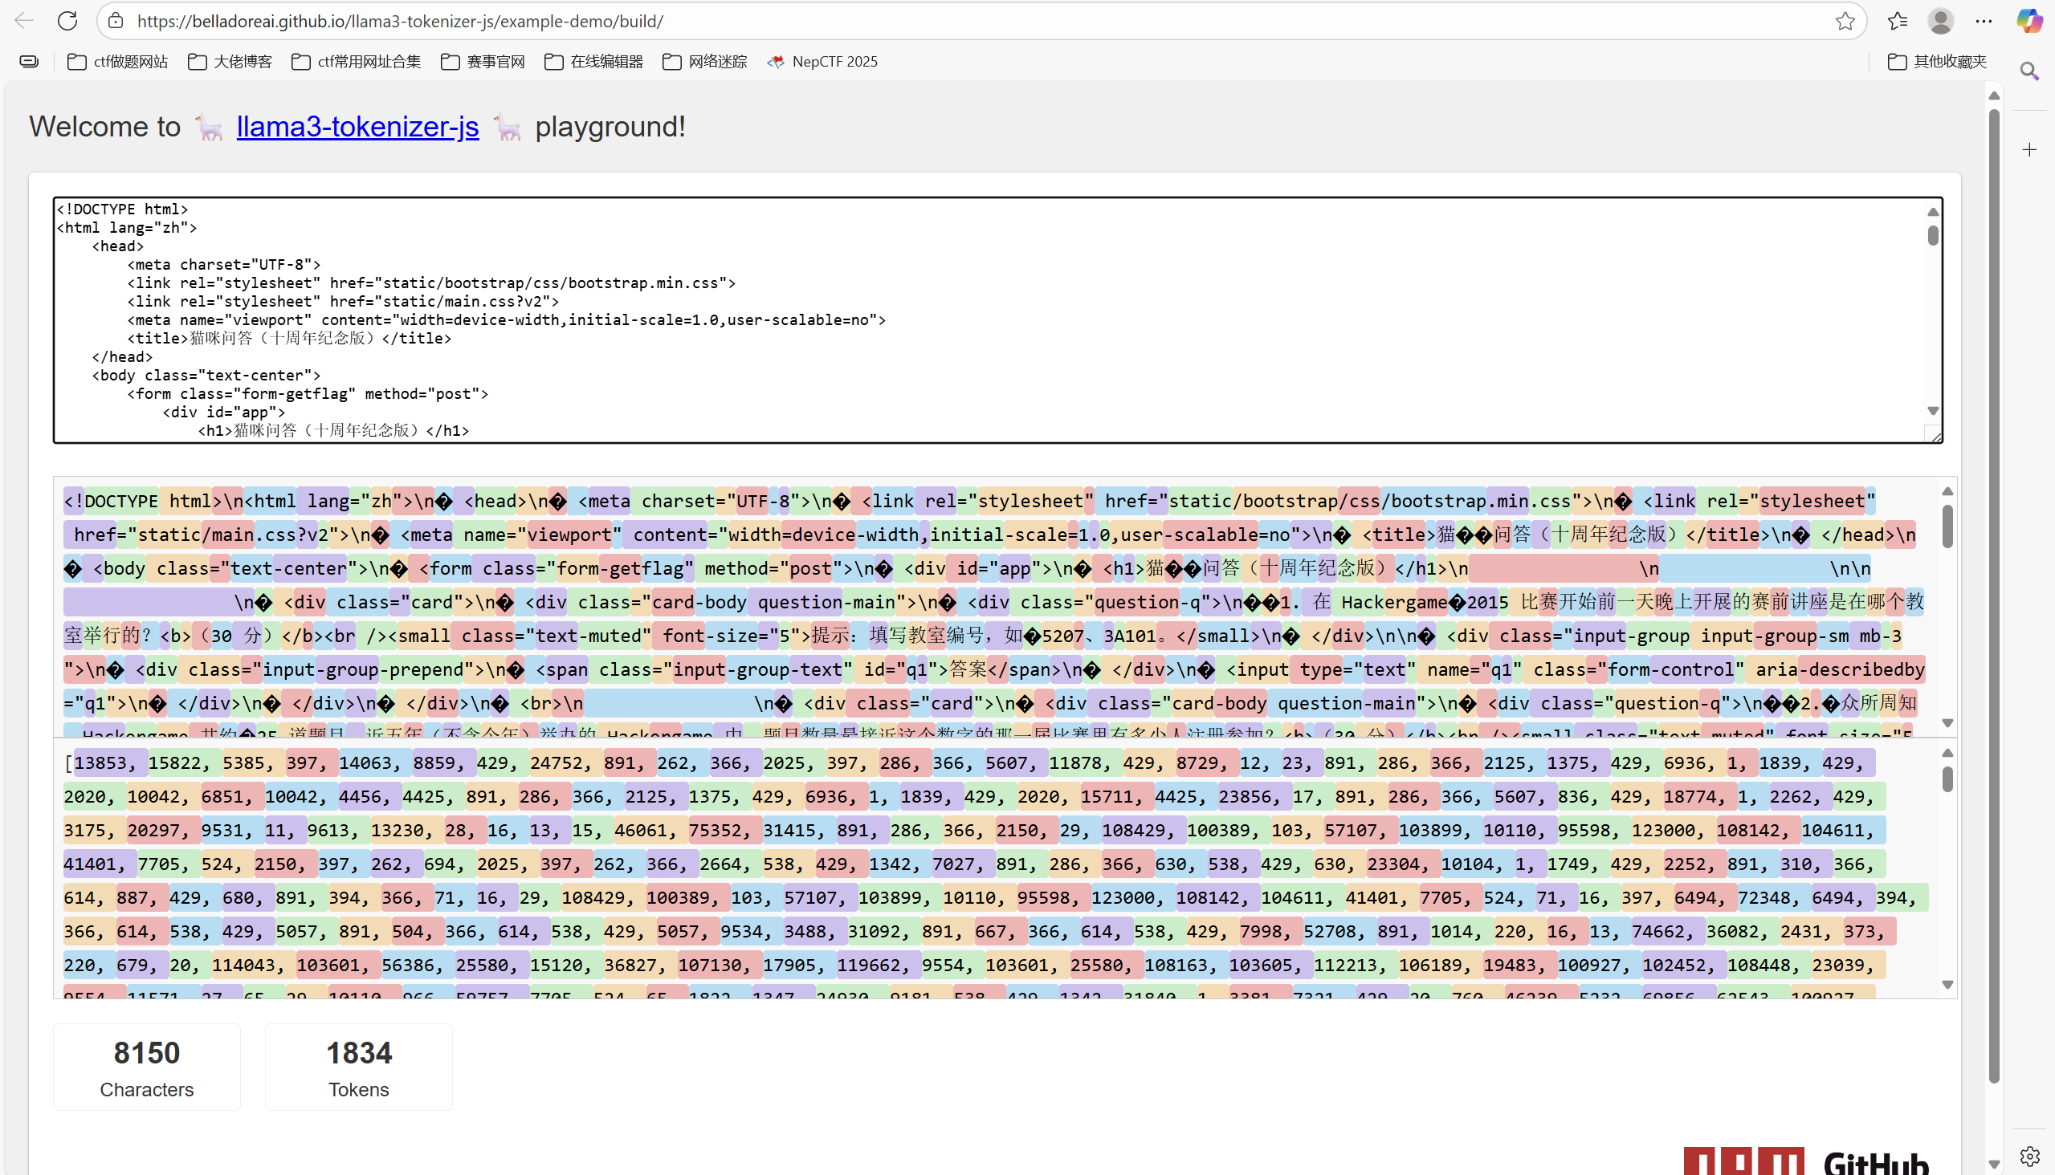
Task: Open the NepCTF 2025 bookmark
Action: coord(822,61)
